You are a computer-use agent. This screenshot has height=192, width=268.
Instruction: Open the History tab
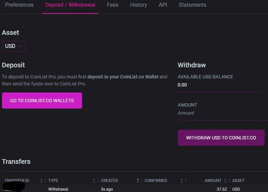(x=139, y=5)
